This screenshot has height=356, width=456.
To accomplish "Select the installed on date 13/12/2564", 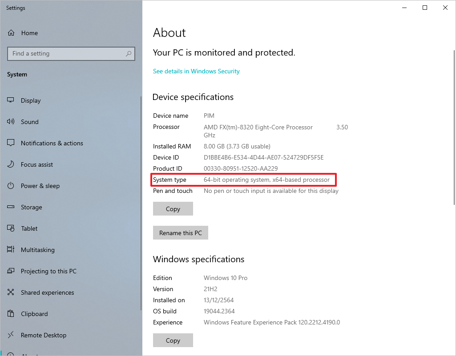I will click(x=219, y=300).
